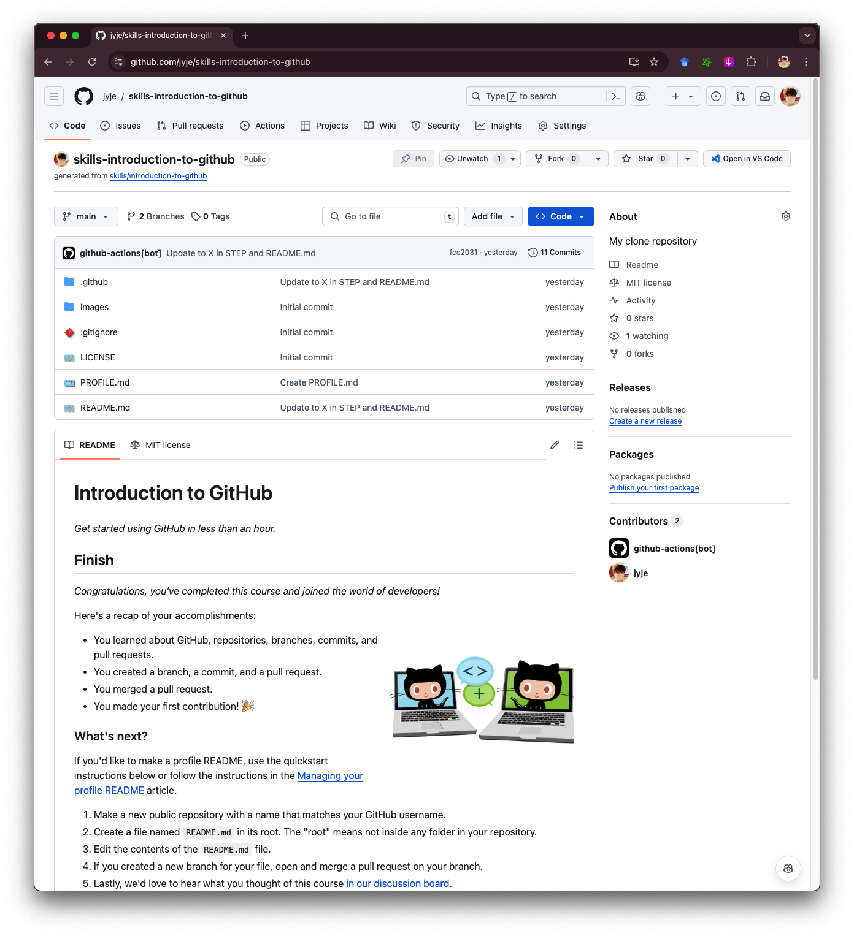Switch to the Issues tab
854x936 pixels.
[121, 126]
